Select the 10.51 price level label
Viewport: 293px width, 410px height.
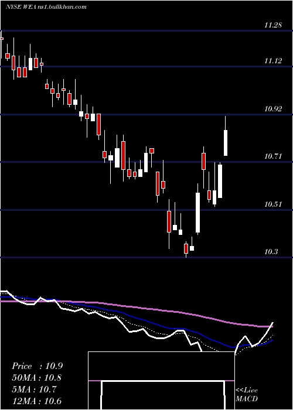pyautogui.click(x=273, y=204)
